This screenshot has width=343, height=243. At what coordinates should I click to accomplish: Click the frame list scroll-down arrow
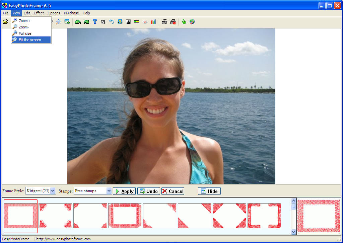point(293,232)
